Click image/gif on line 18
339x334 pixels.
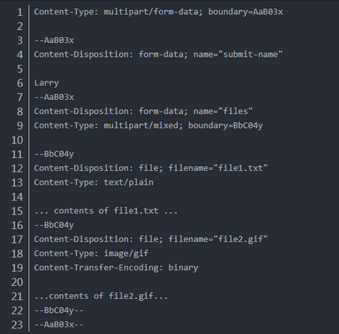[x=126, y=253]
